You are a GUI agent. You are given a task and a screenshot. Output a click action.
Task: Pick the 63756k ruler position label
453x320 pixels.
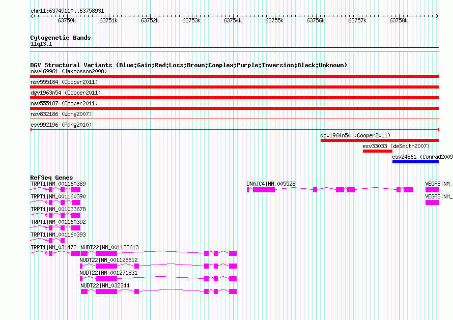click(316, 20)
